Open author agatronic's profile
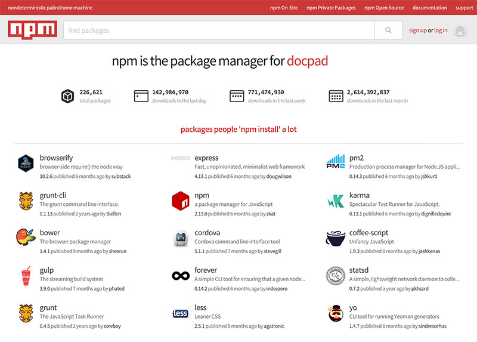This screenshot has height=342, width=477. (x=274, y=326)
